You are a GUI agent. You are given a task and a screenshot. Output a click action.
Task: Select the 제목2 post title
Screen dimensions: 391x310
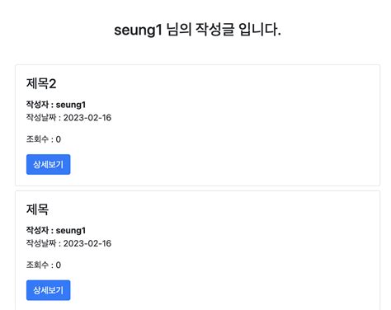click(41, 83)
